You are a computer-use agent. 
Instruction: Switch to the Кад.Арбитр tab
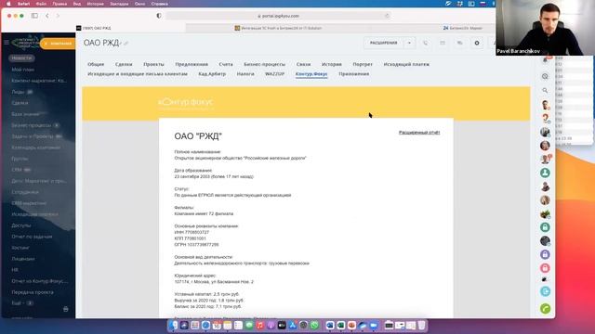212,74
